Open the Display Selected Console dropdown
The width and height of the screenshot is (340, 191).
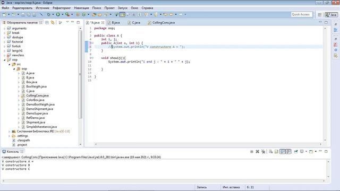(306, 152)
